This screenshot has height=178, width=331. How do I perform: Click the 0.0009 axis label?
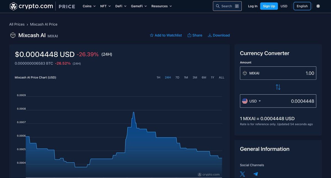21,95
